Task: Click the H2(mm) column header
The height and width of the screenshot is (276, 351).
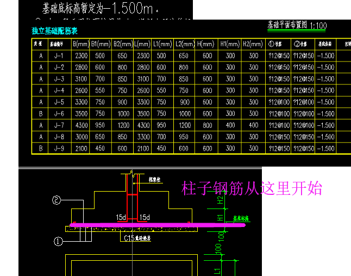Action: tap(253, 44)
